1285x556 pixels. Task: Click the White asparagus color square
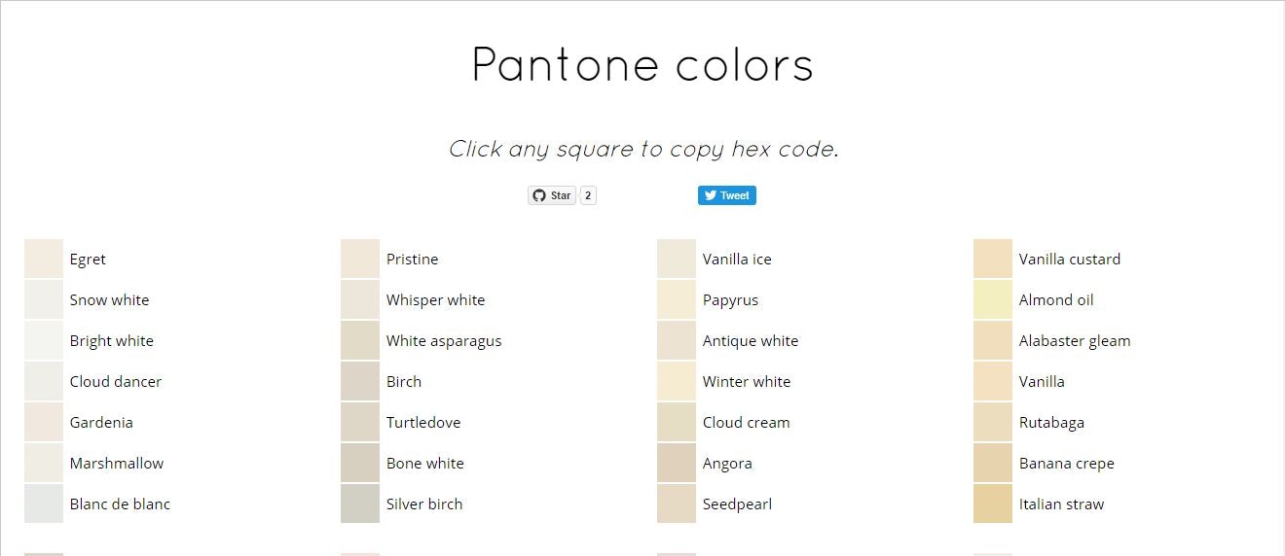(360, 340)
